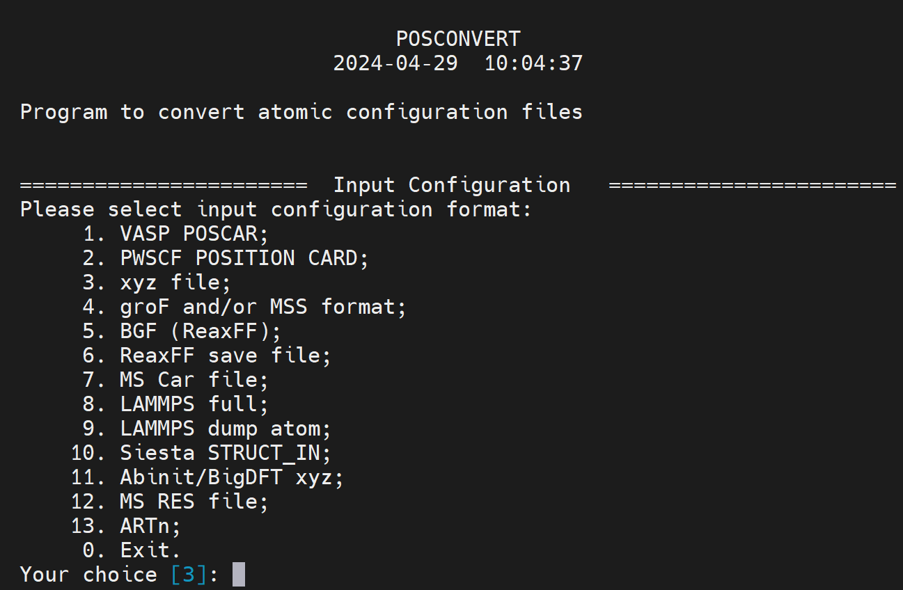
Task: Click 'Program to convert atomic configuration files' line
Action: (301, 112)
